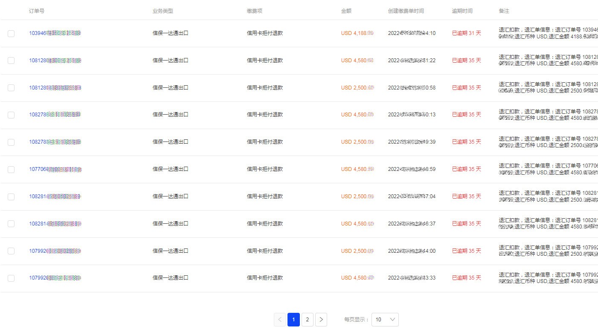Click the creation time ending in 1:22
The image size is (598, 332).
pyautogui.click(x=412, y=61)
